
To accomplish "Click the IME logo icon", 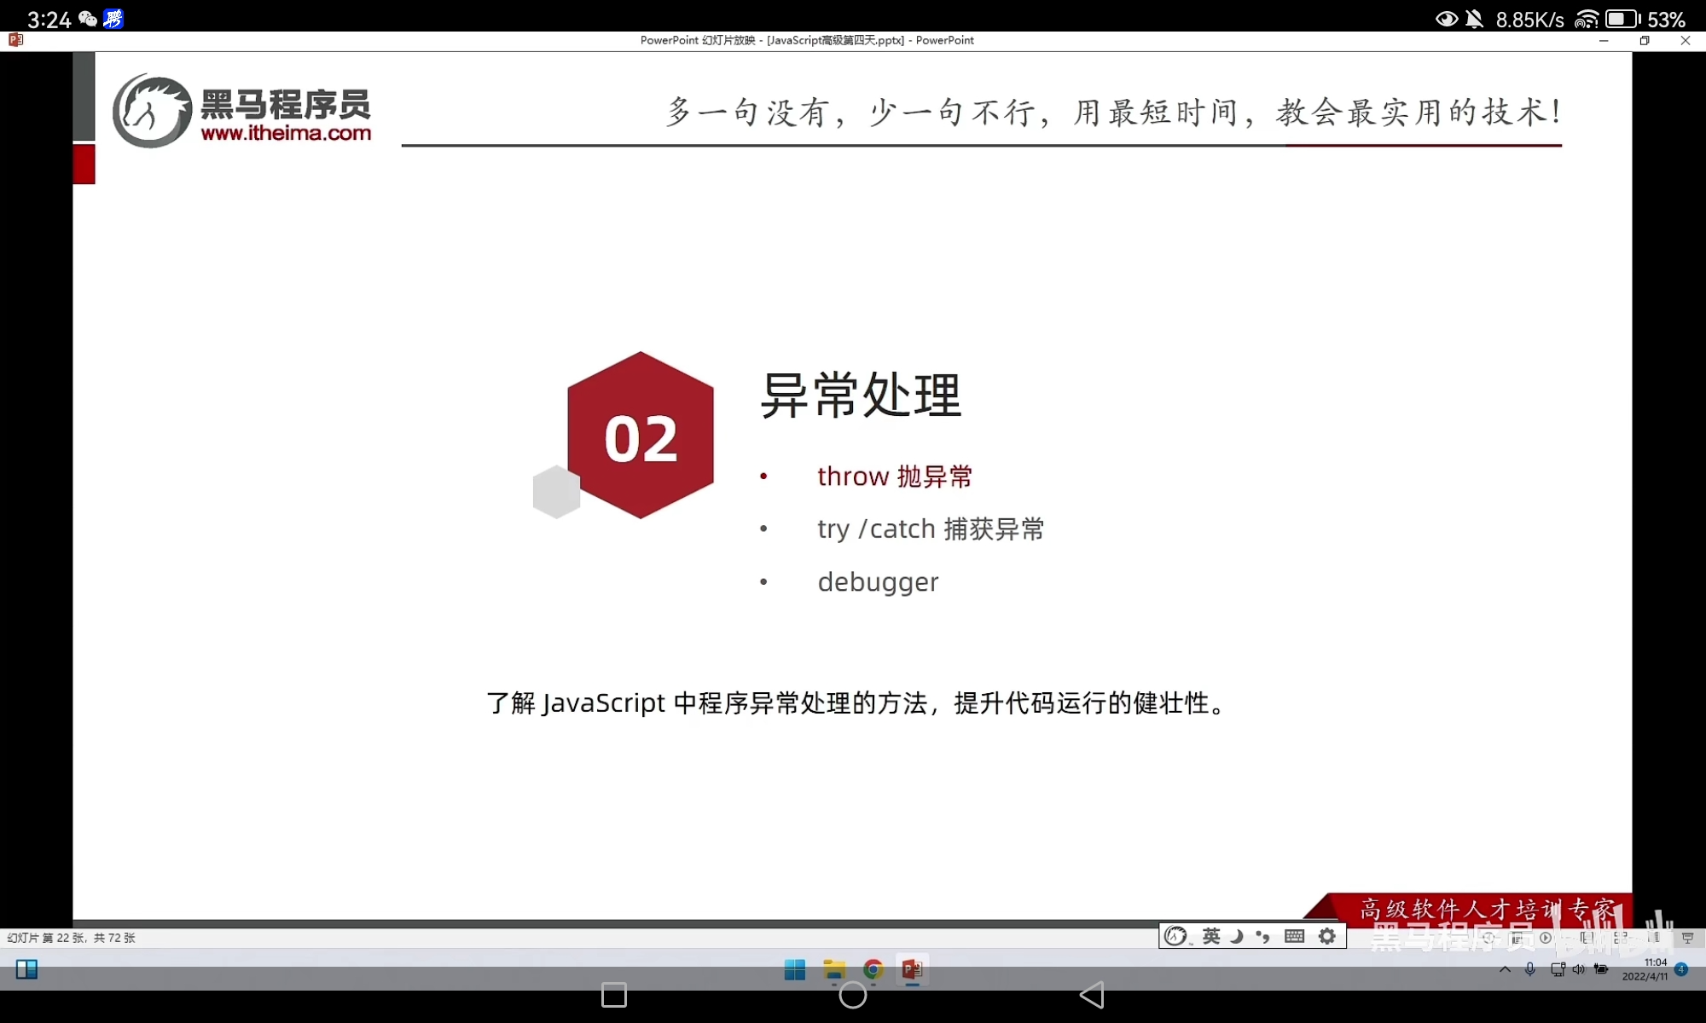I will point(1176,936).
